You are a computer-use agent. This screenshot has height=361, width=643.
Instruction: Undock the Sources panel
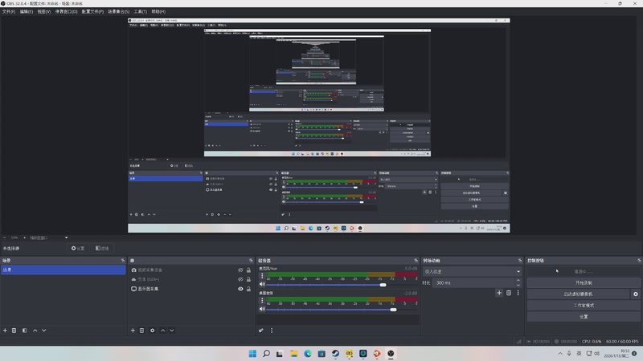(251, 260)
